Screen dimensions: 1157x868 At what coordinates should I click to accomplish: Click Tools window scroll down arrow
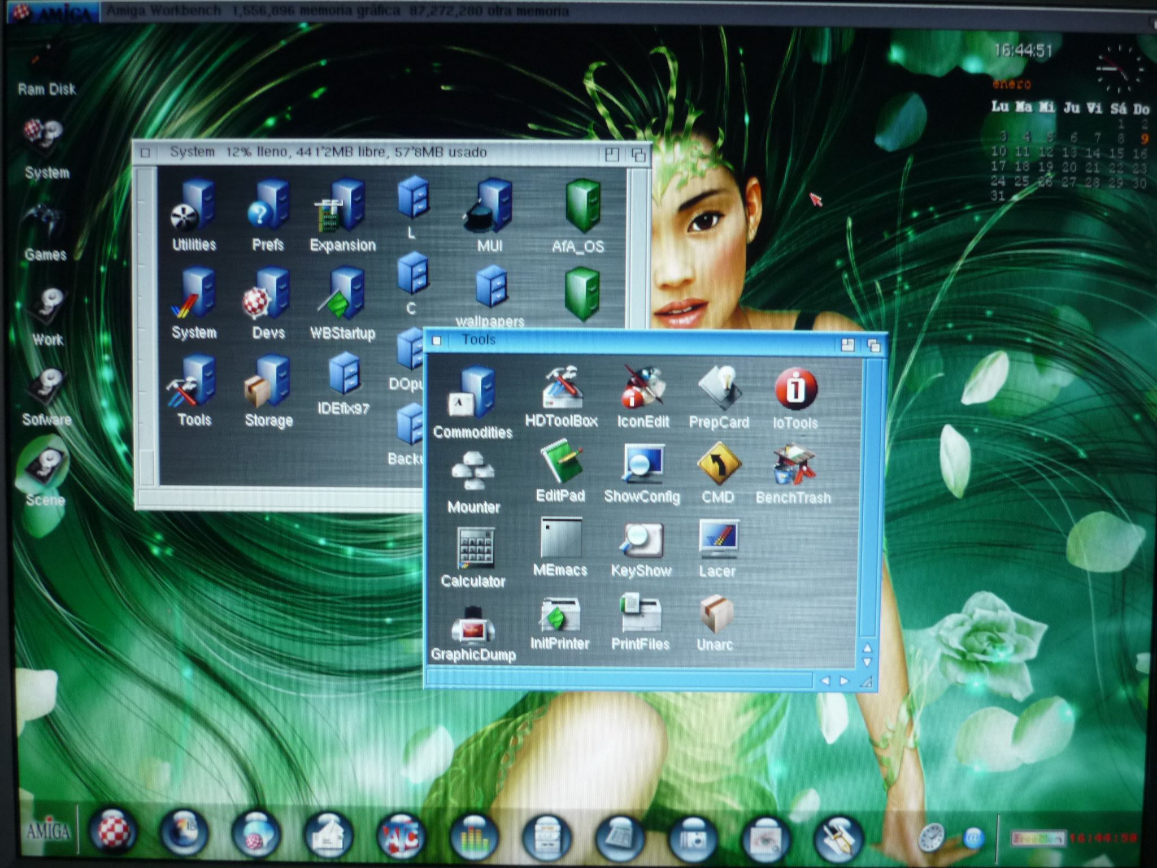[867, 662]
